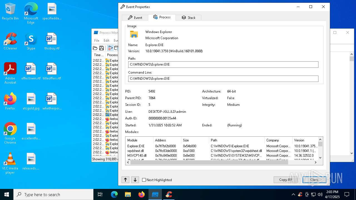Select Google Chrome desktop shortcut
The height and width of the screenshot is (200, 356).
[10, 133]
